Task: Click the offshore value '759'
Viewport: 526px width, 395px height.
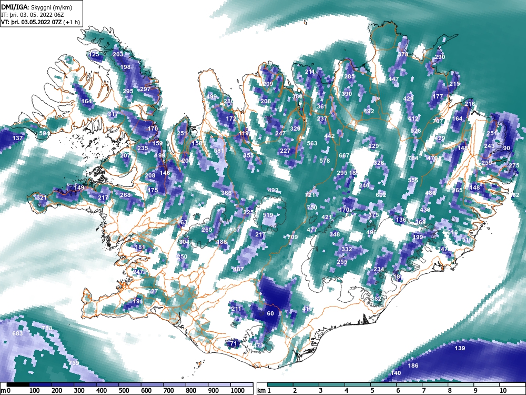Action: coord(74,363)
